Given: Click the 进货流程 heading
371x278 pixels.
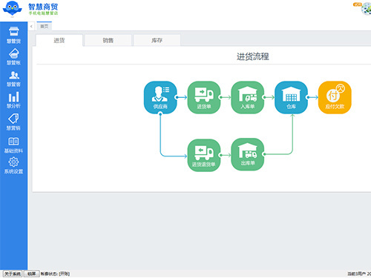Looking at the screenshot, I should pos(253,56).
